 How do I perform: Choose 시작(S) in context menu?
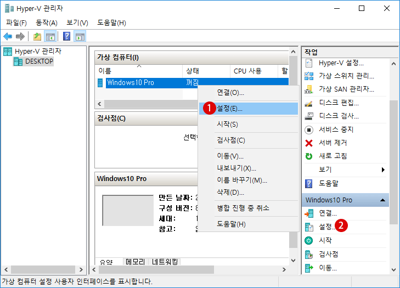click(248, 125)
